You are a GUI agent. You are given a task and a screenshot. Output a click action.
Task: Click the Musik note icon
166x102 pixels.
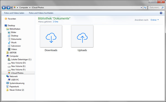pos(9,43)
